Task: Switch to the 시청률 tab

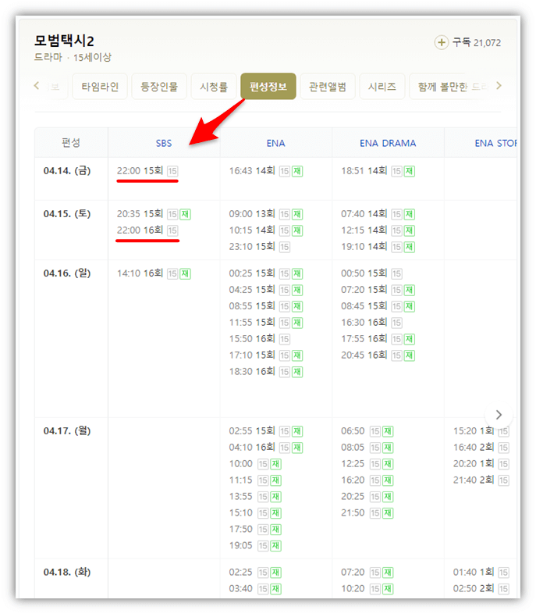Action: [214, 86]
